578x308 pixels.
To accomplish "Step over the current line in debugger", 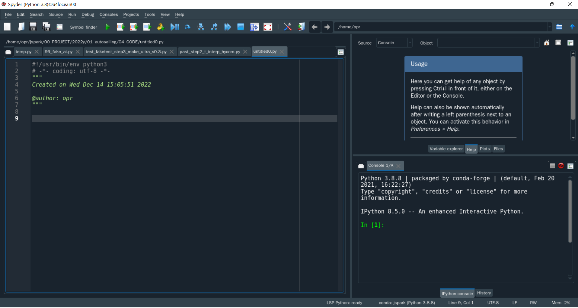I will click(x=187, y=27).
